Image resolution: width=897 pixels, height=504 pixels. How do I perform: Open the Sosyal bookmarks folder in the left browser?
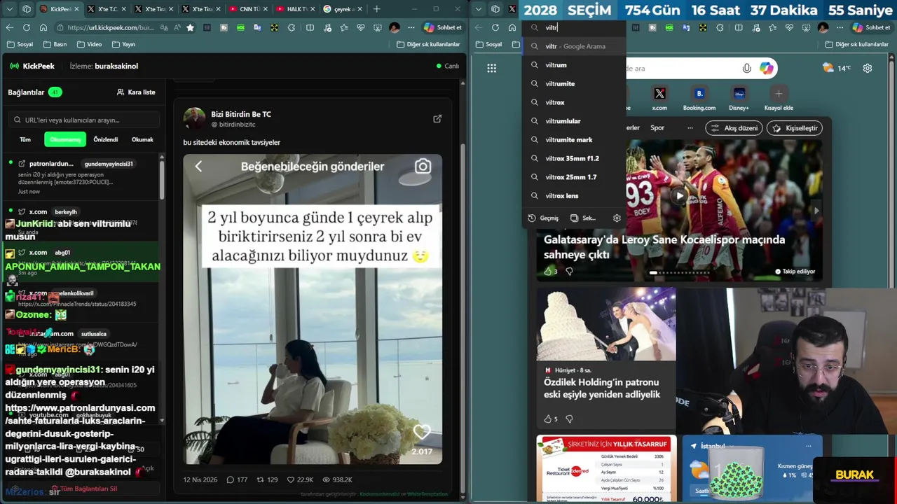tap(20, 44)
